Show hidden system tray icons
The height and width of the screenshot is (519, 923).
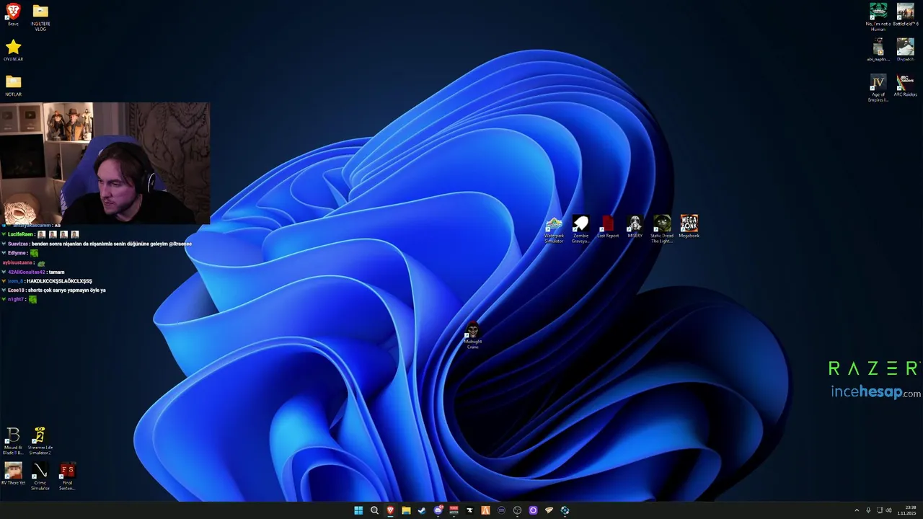[x=857, y=510]
